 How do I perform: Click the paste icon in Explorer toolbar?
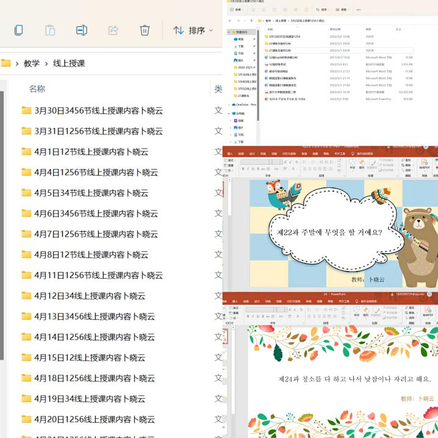pos(50,30)
